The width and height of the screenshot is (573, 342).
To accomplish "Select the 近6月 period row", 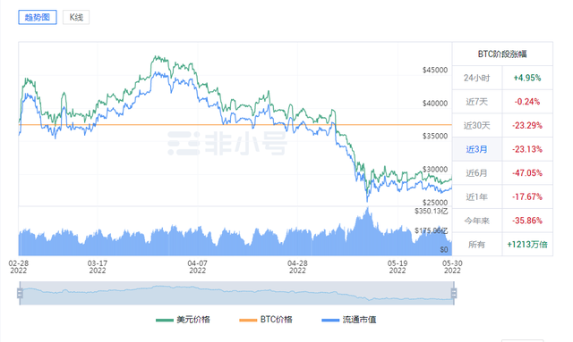I will click(x=502, y=173).
